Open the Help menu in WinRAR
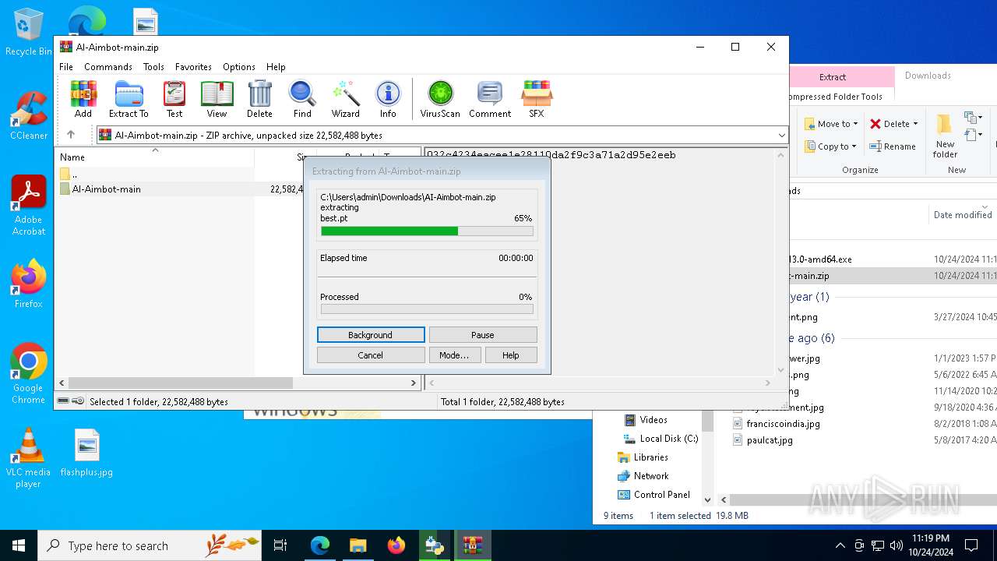 pyautogui.click(x=276, y=67)
